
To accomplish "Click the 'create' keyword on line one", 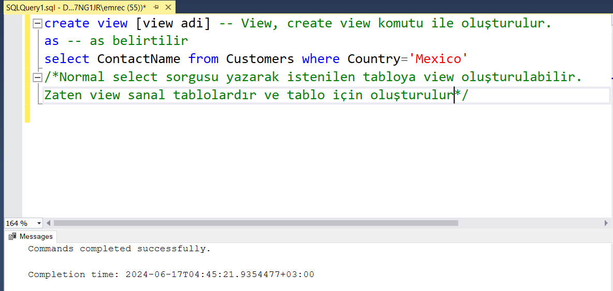I will point(67,23).
